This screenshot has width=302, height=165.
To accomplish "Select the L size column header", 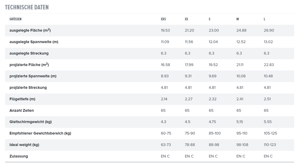I will pyautogui.click(x=265, y=19).
